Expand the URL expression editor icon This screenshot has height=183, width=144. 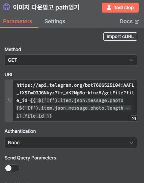click(134, 119)
